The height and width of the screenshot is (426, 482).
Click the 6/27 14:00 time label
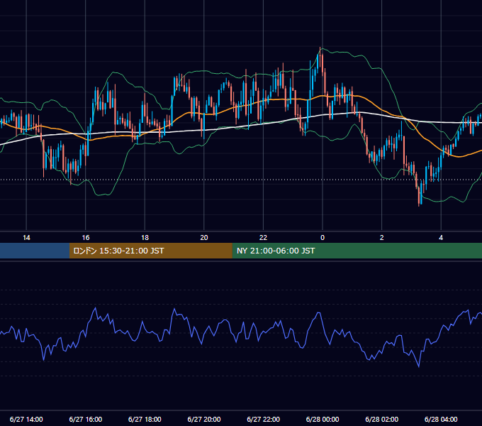point(26,419)
